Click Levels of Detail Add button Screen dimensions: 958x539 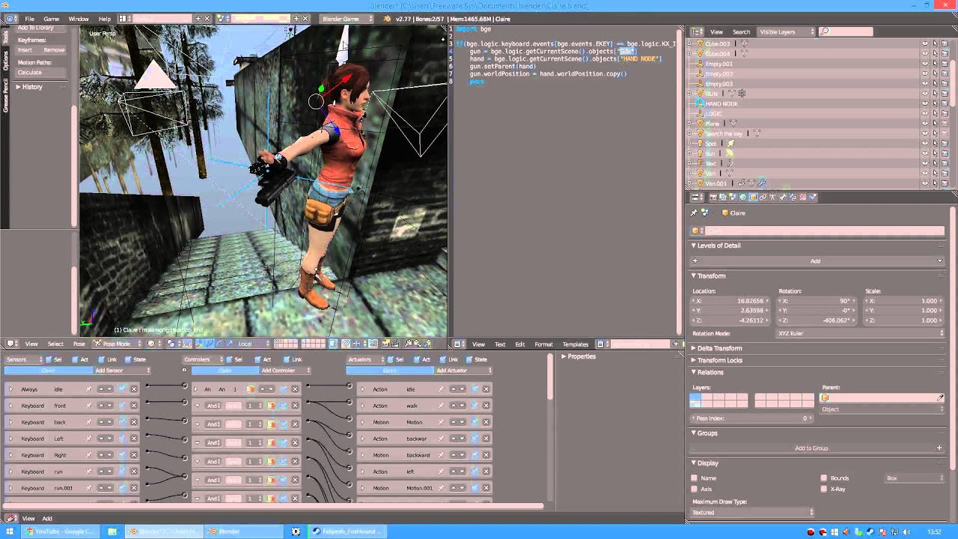click(817, 261)
